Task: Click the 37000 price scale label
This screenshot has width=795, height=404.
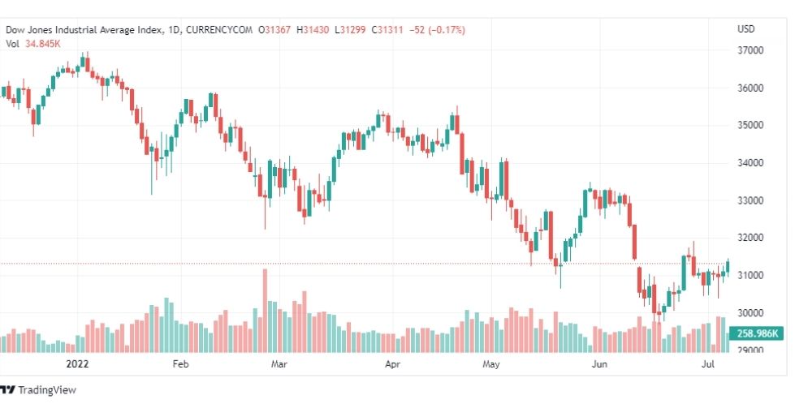Action: [752, 50]
